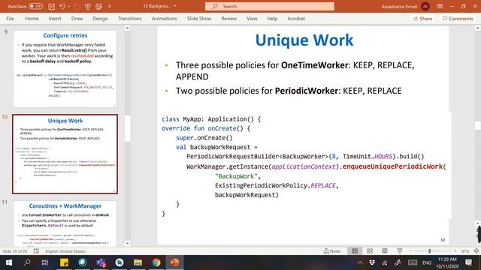Click the Unique Work slide title

[304, 40]
